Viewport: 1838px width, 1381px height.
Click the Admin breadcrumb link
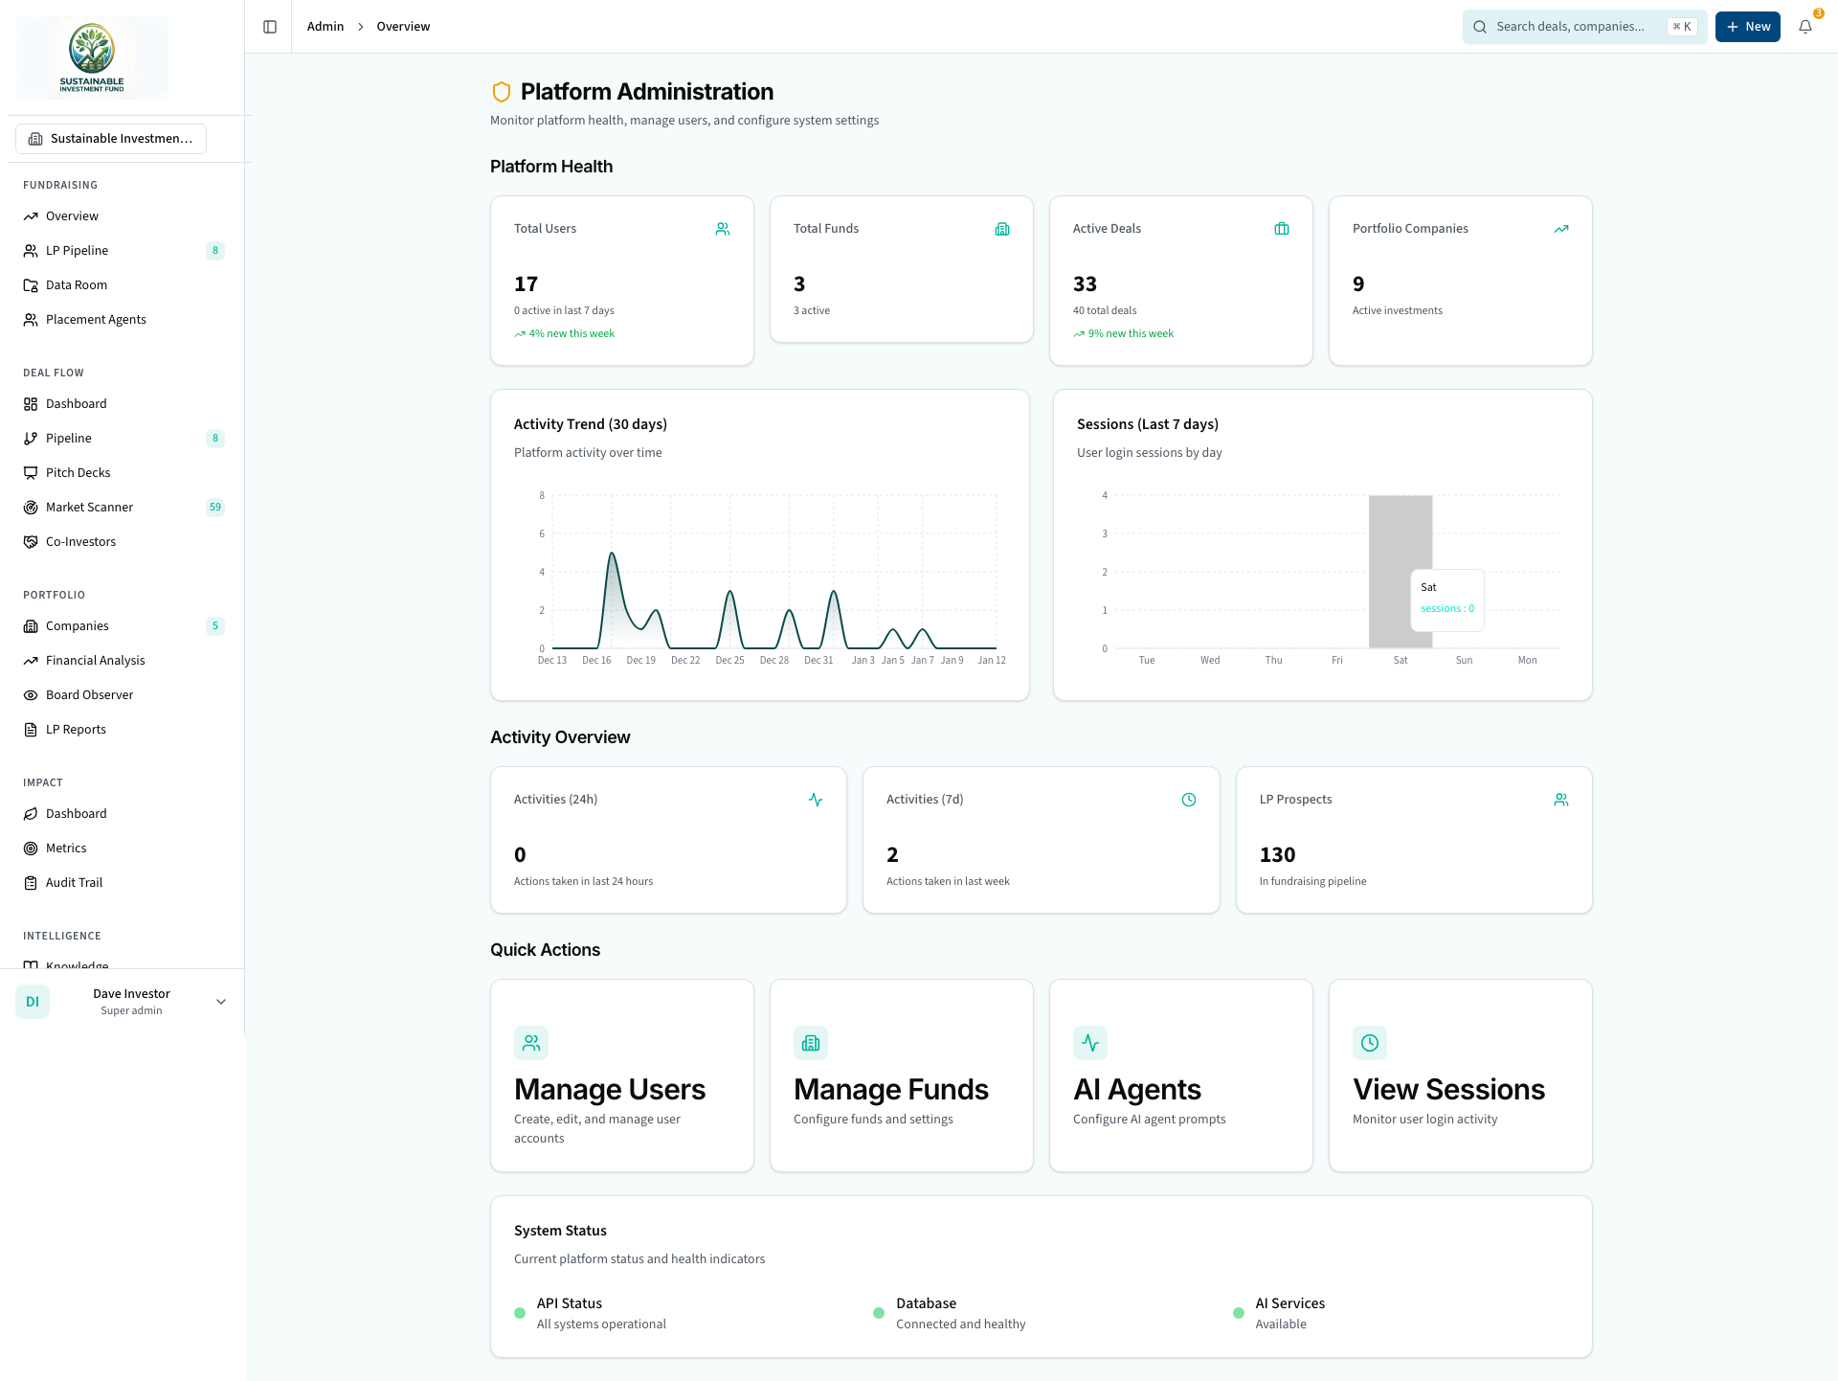(325, 27)
